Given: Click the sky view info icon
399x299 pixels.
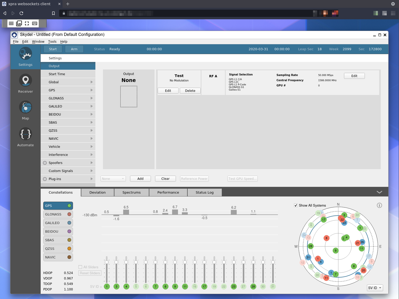Looking at the screenshot, I should [x=379, y=205].
